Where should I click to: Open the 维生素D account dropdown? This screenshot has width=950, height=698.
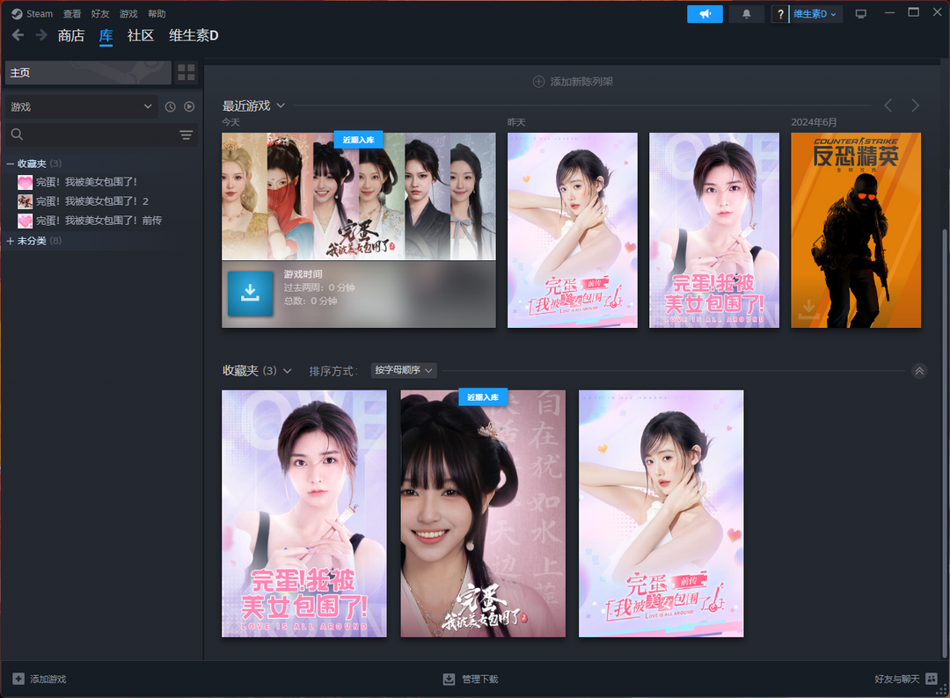click(x=815, y=14)
